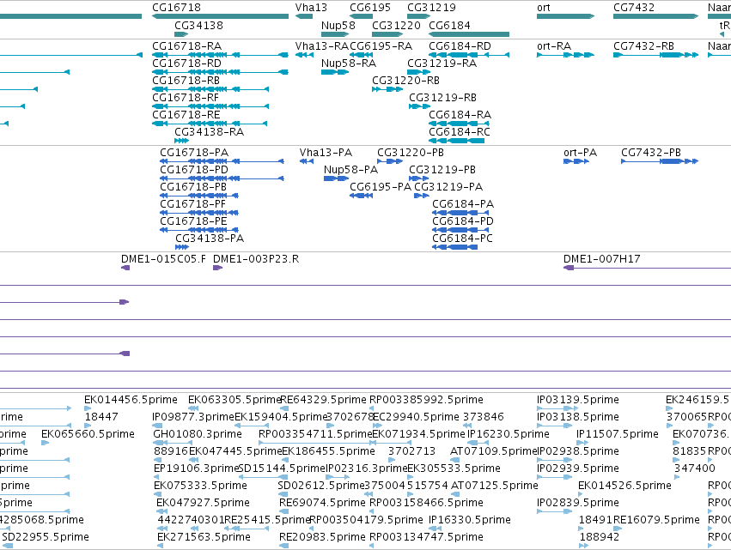Select the Nup58-PA protein label
This screenshot has width=731, height=550.
point(351,170)
